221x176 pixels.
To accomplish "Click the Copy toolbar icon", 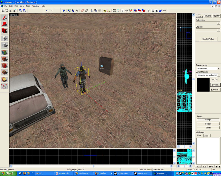I will pos(96,11).
